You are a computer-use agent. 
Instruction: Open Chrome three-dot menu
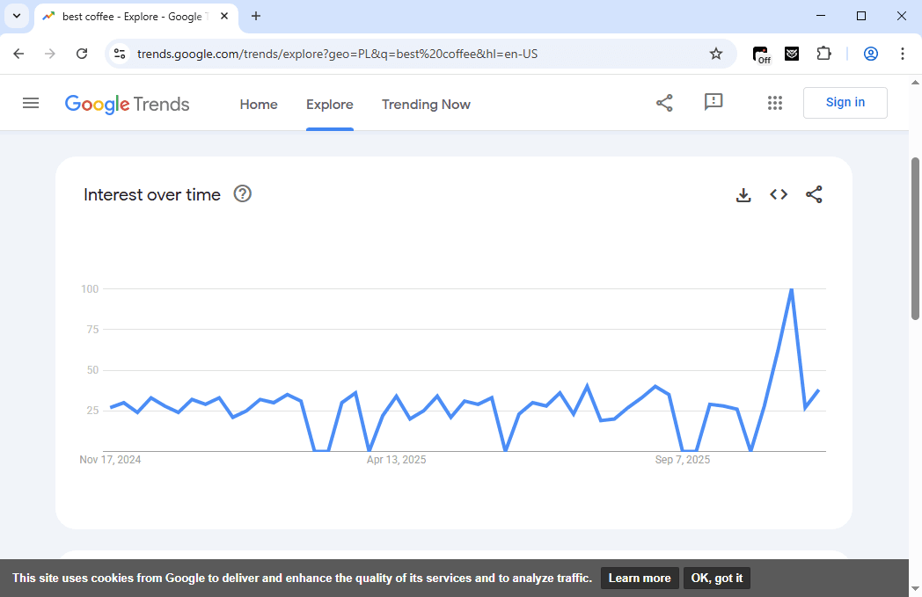[x=903, y=54]
